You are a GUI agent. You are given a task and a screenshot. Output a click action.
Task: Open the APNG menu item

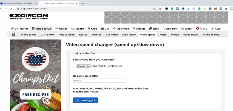202,29
